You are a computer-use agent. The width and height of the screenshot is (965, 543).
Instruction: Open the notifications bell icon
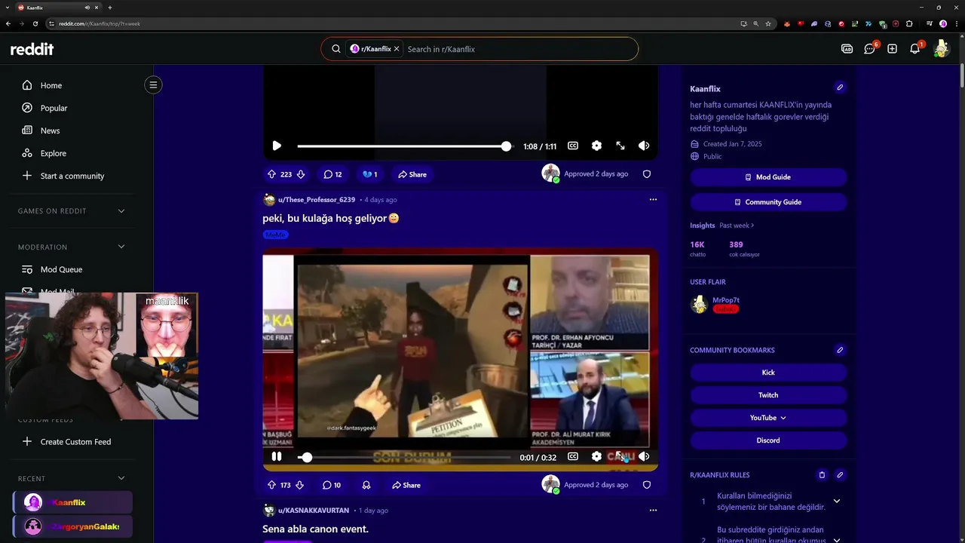point(915,49)
